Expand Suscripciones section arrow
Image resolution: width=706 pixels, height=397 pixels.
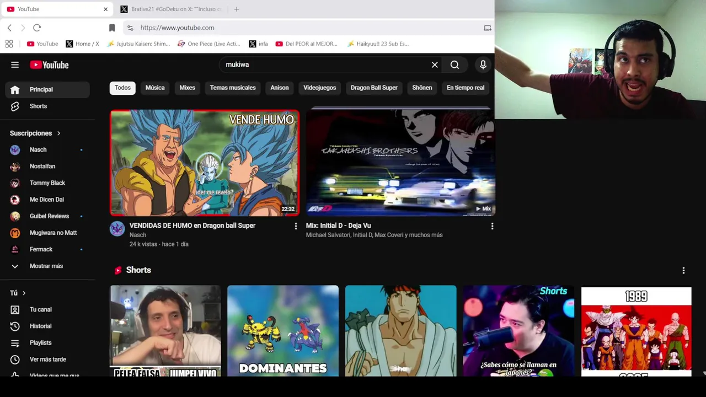click(x=58, y=133)
